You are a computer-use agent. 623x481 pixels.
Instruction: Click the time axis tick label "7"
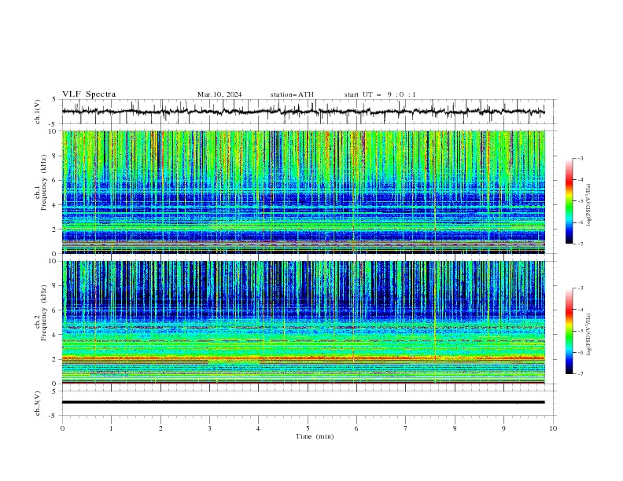[x=406, y=428]
